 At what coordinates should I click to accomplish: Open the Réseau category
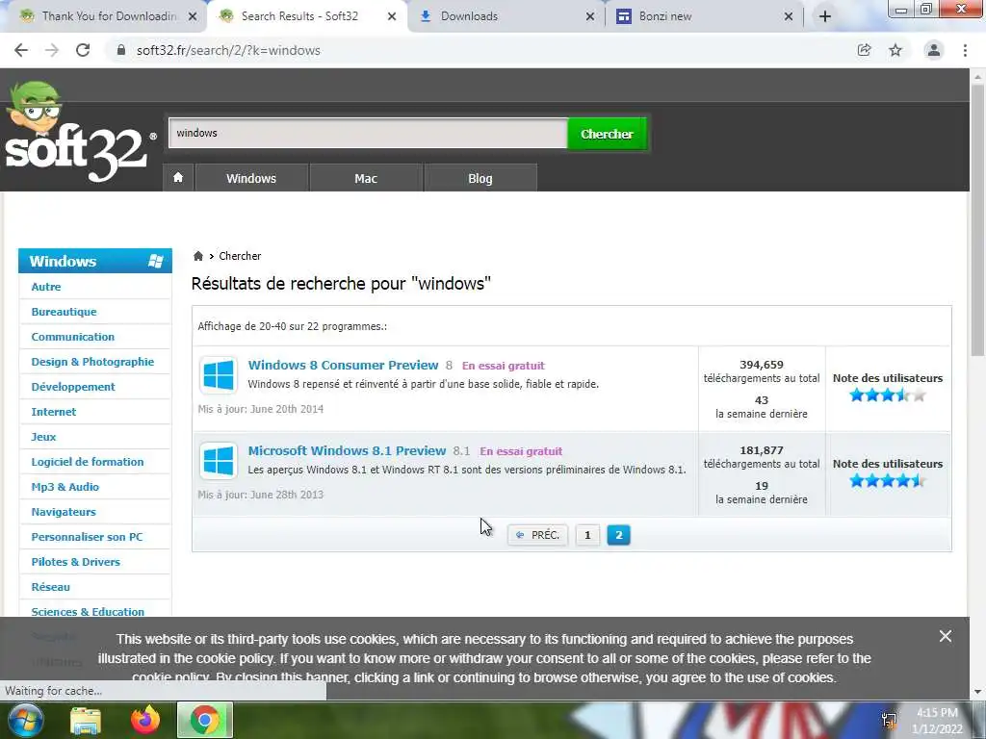(50, 587)
